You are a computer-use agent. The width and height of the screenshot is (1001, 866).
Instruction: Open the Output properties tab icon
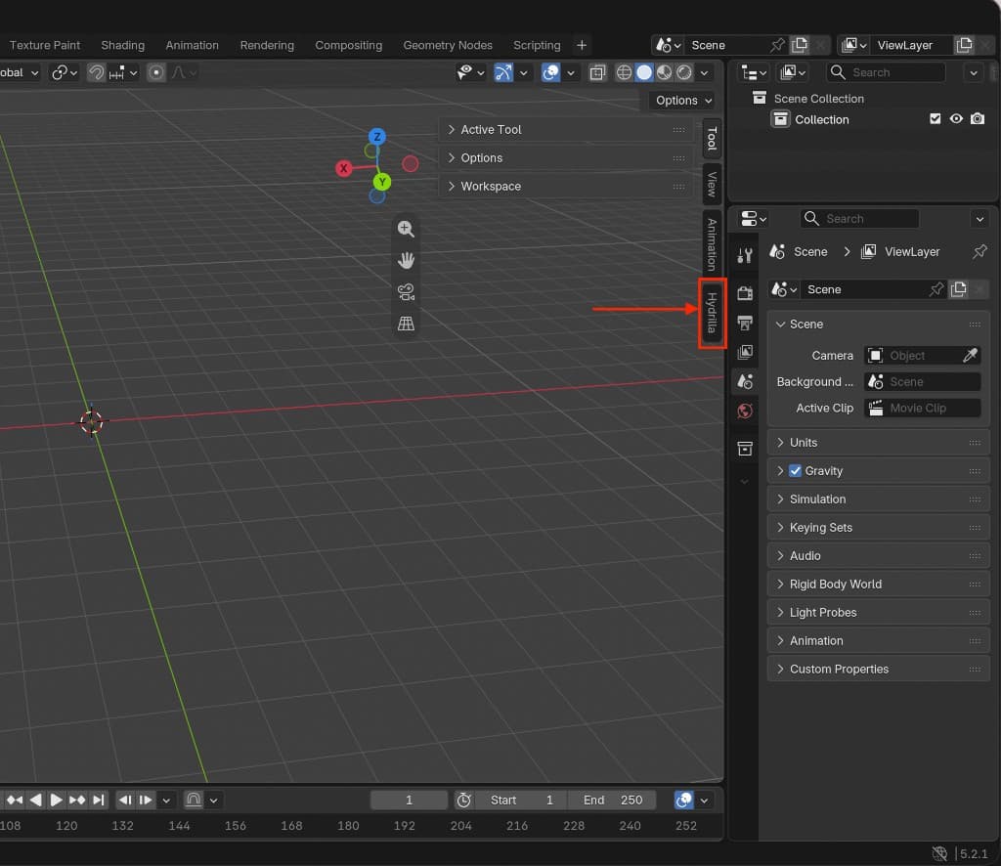[x=744, y=323]
